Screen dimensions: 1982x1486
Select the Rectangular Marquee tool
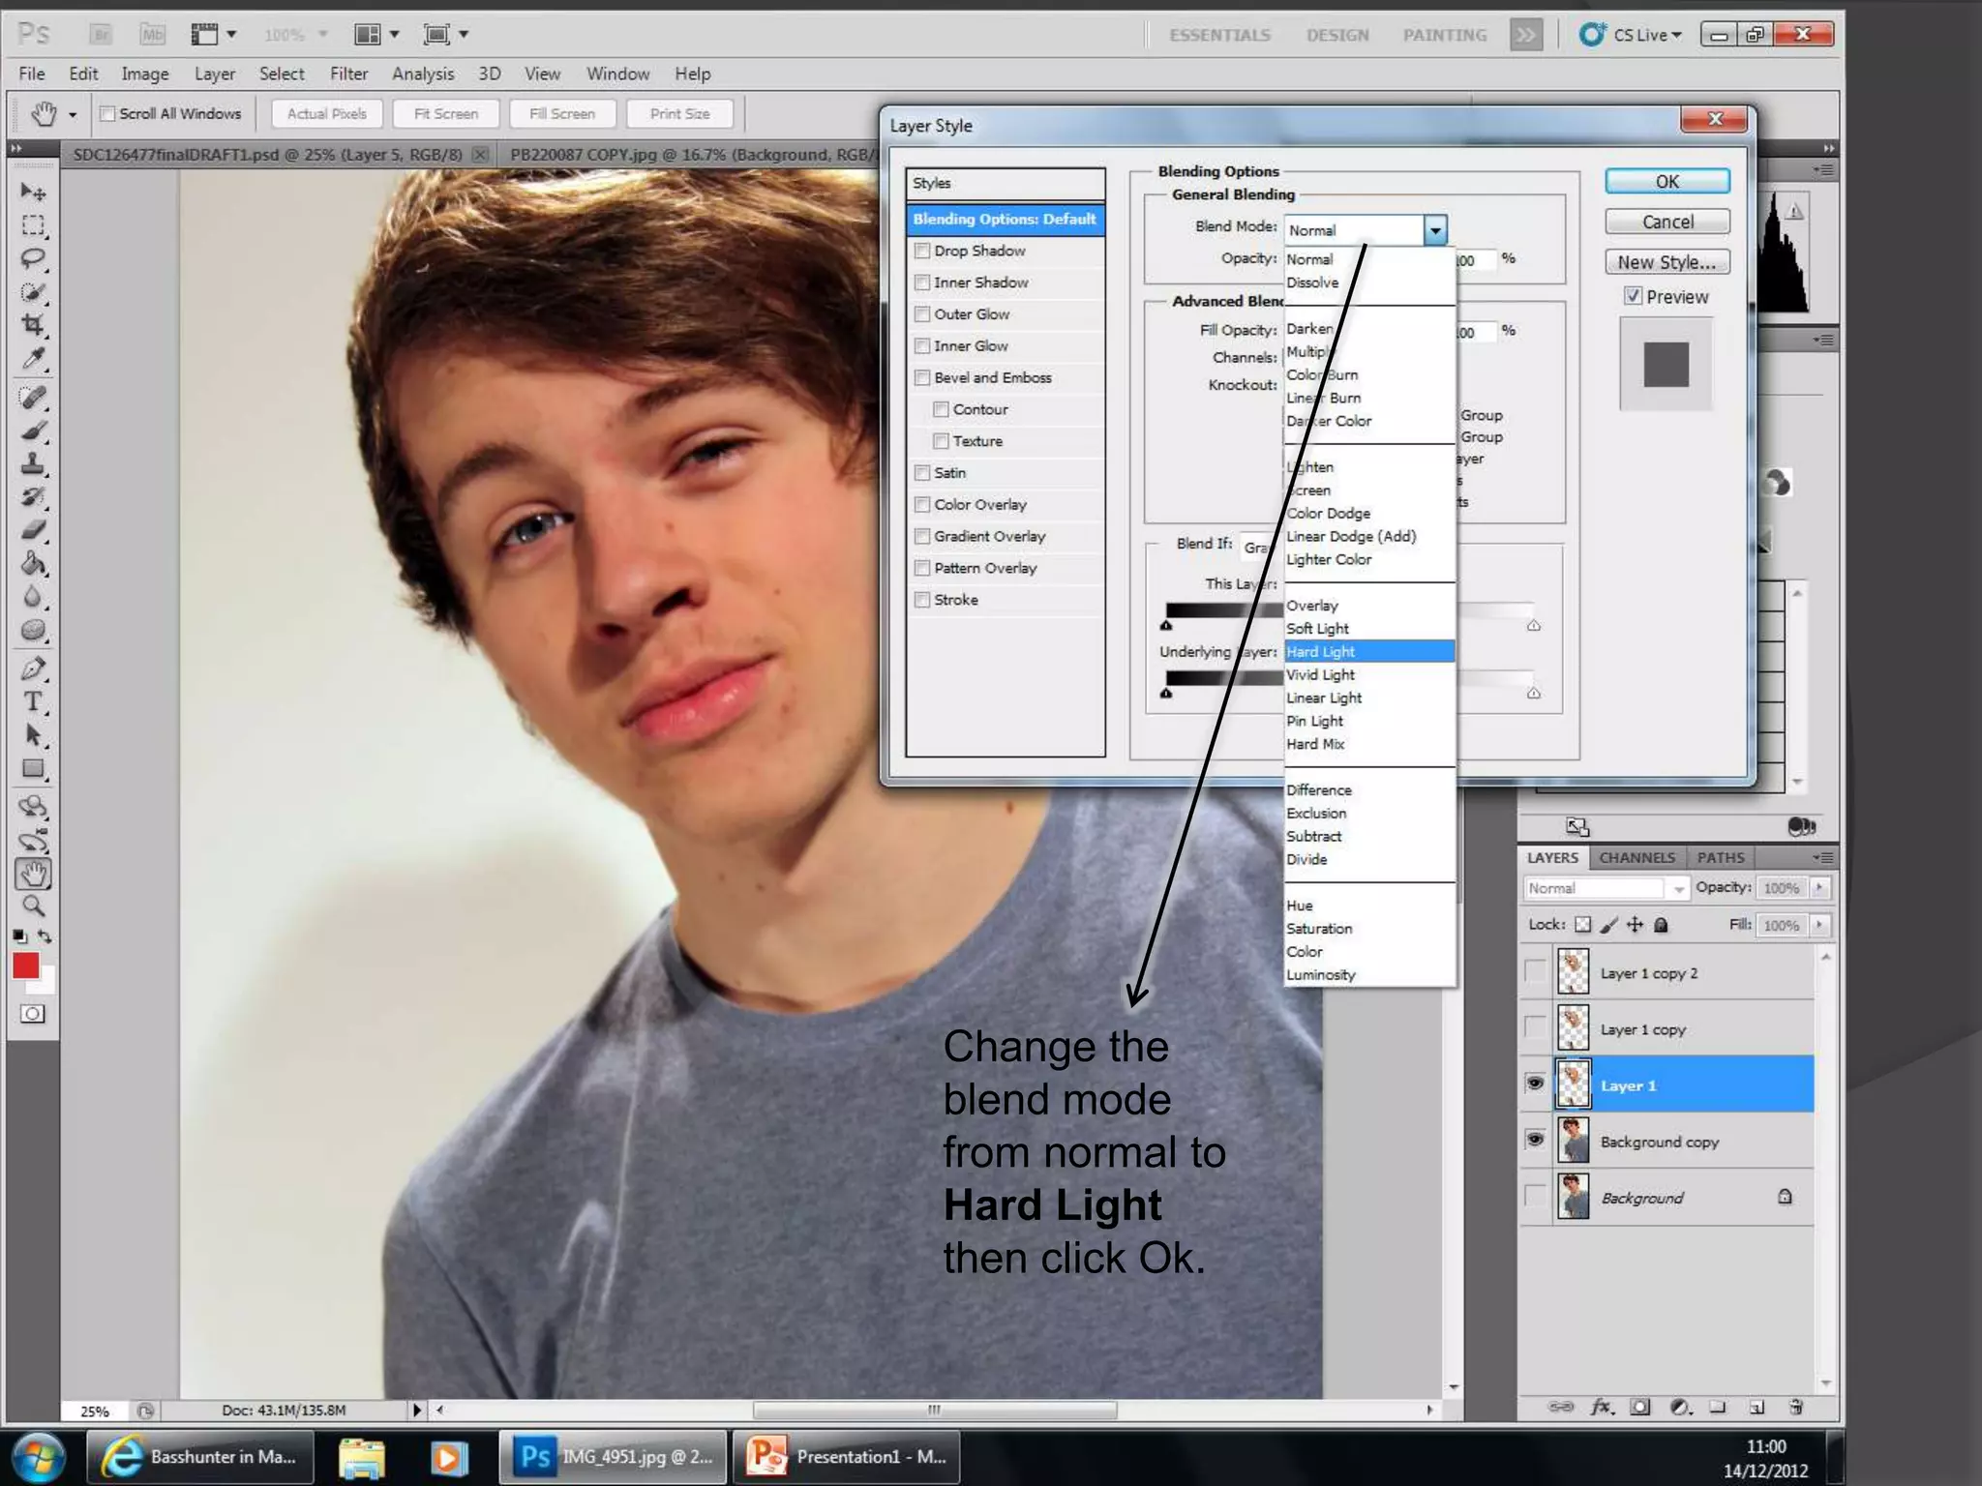[x=33, y=225]
